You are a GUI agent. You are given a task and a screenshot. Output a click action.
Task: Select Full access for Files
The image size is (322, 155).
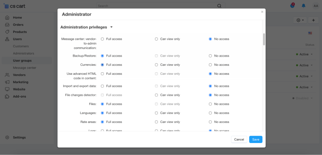102,104
